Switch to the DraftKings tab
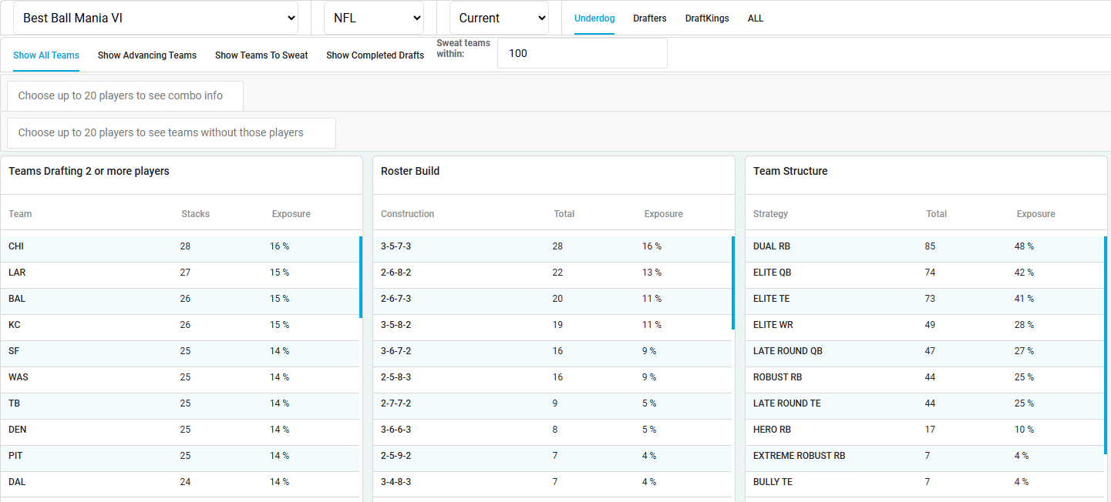This screenshot has width=1111, height=502. (x=706, y=18)
